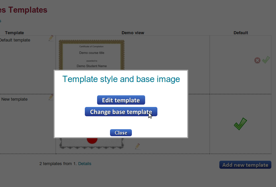Click the pencil icon beside New template name
This screenshot has height=187, width=276.
pyautogui.click(x=51, y=97)
